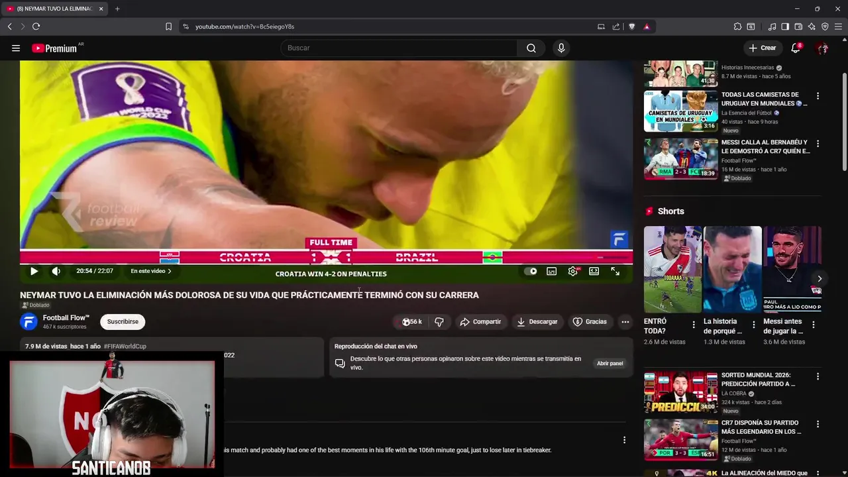Screen dimensions: 848x477
Task: Open the Uruguay camisetas video thumbnail
Action: [x=680, y=111]
